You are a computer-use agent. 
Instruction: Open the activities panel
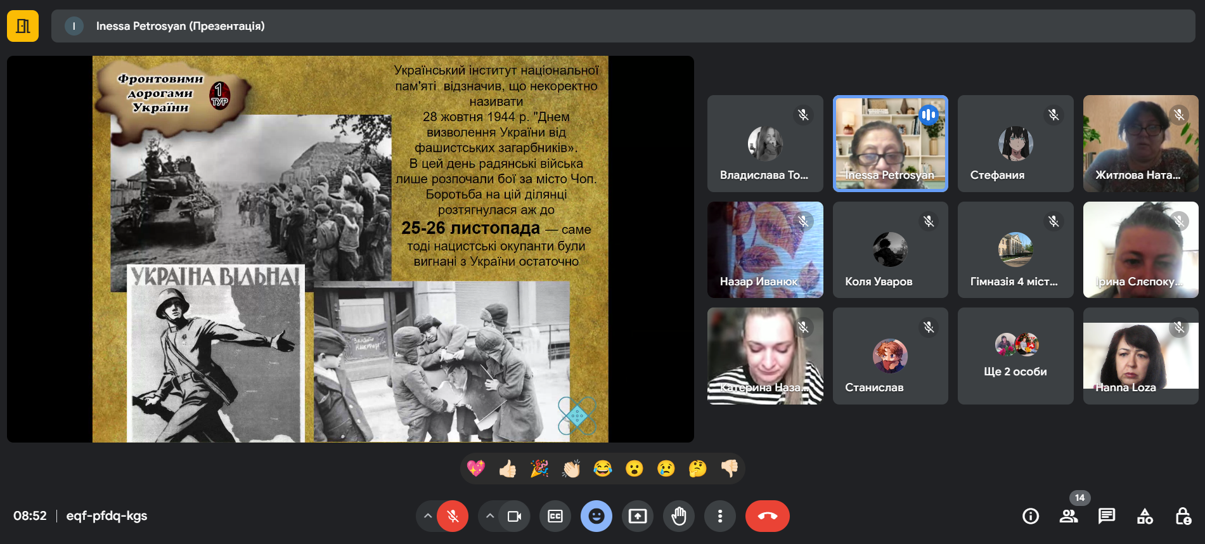[x=1145, y=516]
